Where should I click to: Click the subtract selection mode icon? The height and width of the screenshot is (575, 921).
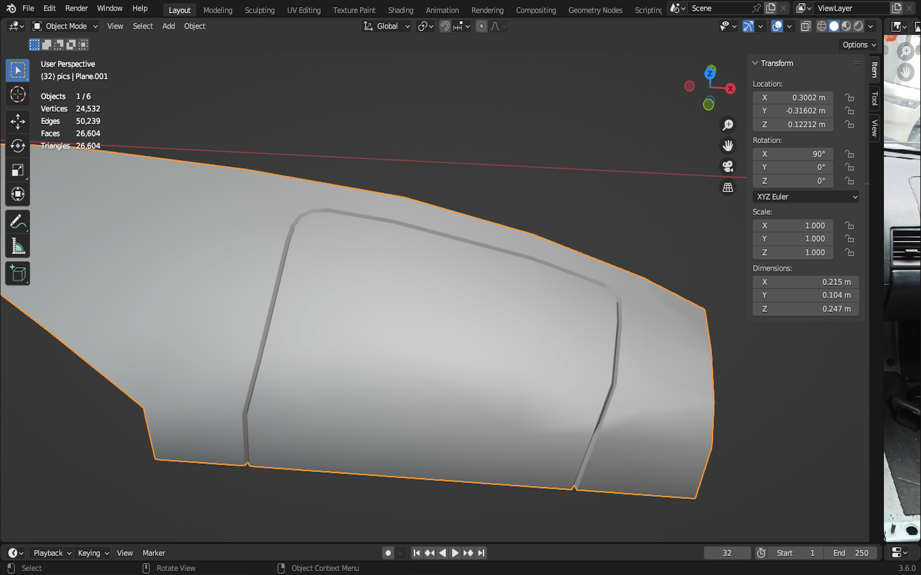coord(59,45)
